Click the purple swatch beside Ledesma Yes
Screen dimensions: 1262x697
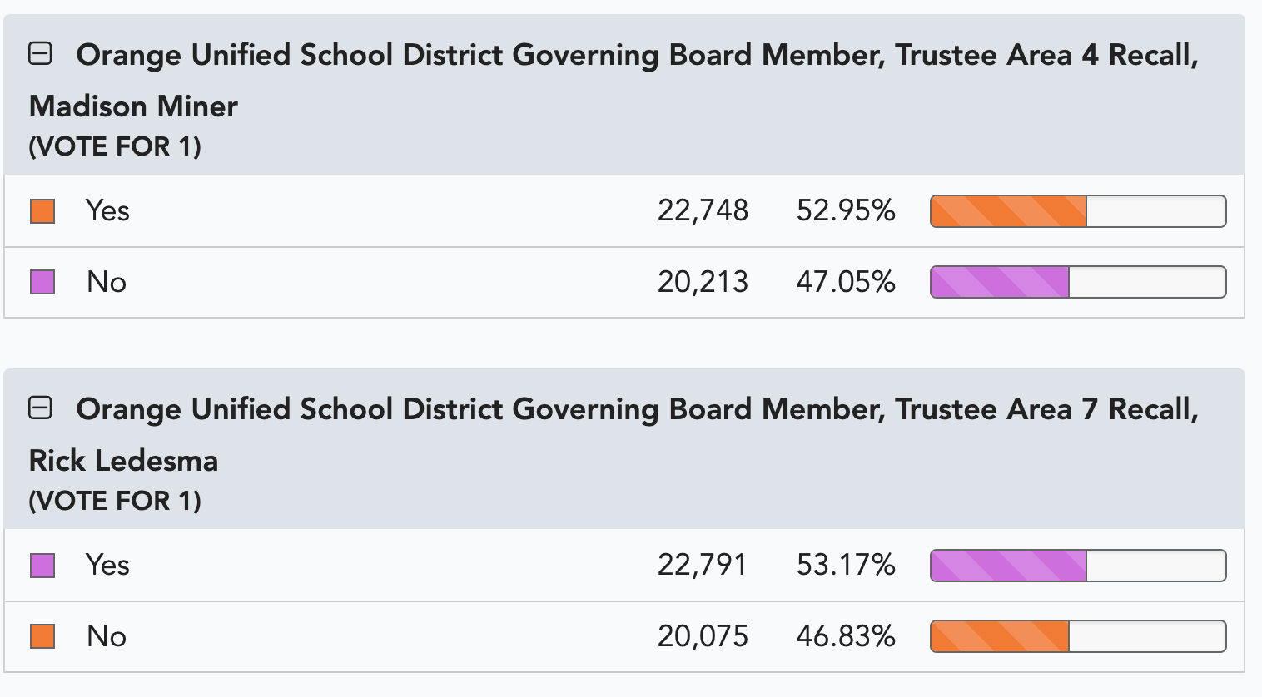42,566
